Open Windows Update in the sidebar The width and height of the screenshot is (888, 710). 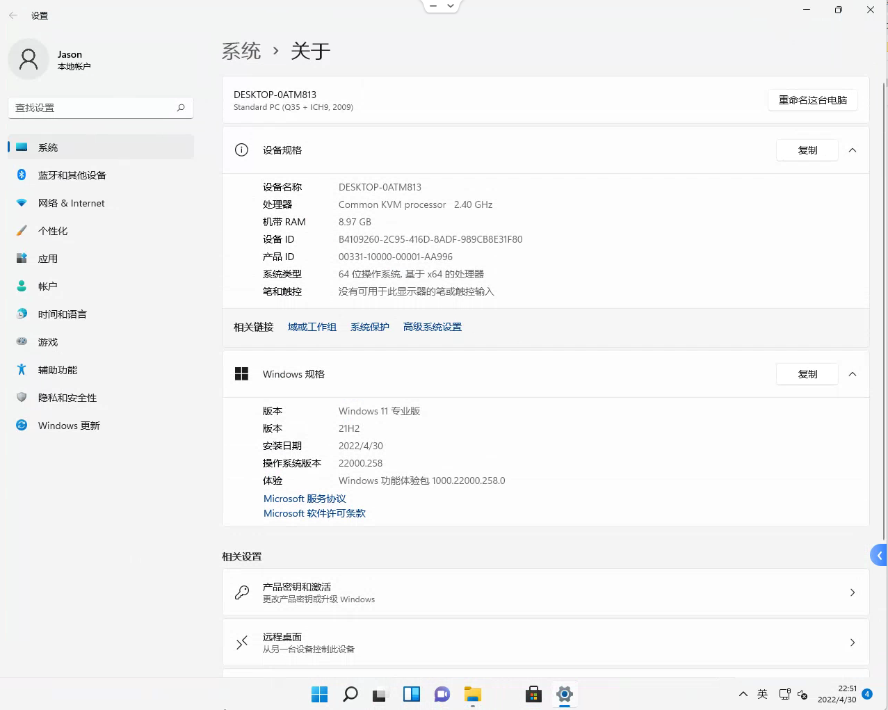(x=68, y=426)
